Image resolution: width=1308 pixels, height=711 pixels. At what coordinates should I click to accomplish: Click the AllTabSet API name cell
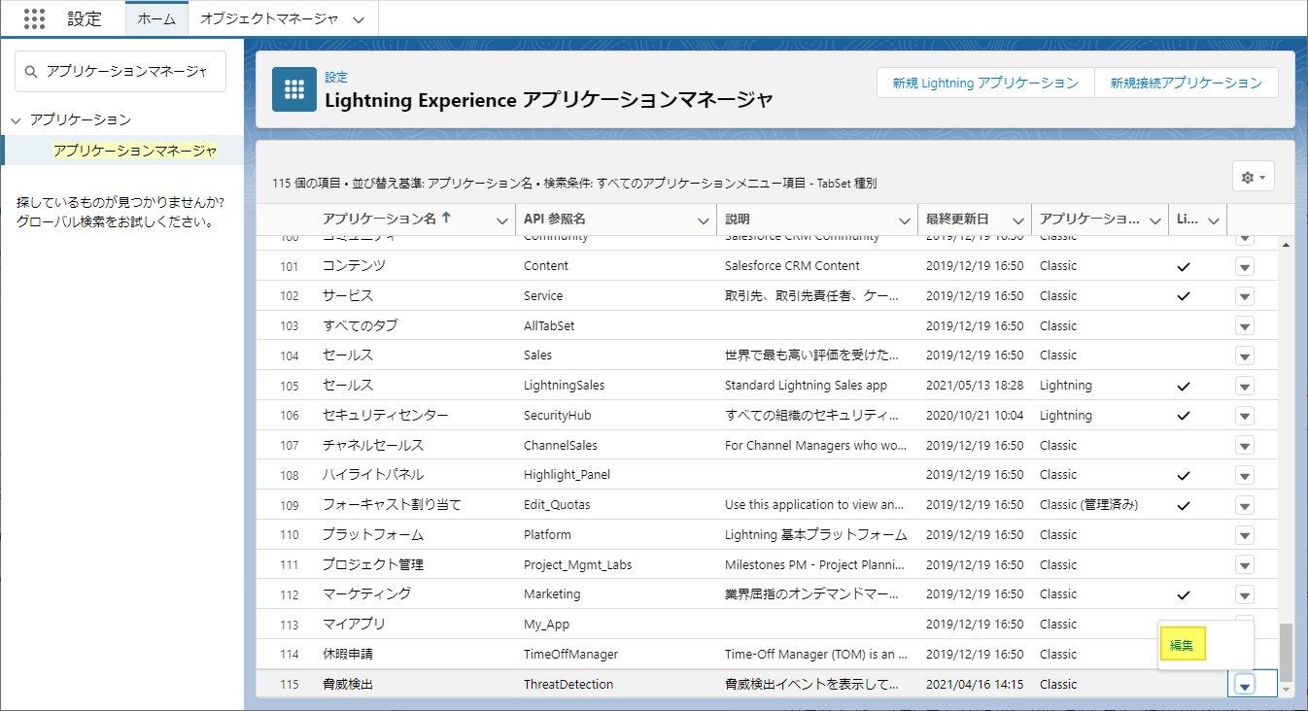[549, 326]
